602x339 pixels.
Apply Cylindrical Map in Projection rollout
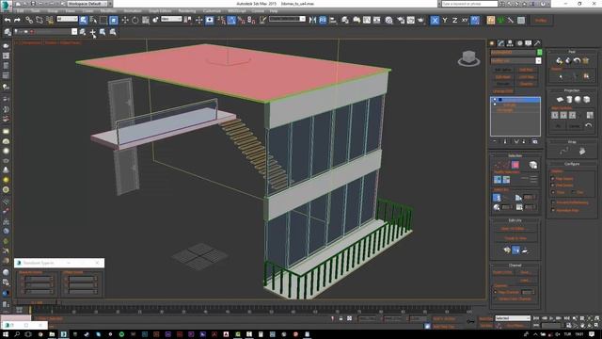(x=569, y=100)
